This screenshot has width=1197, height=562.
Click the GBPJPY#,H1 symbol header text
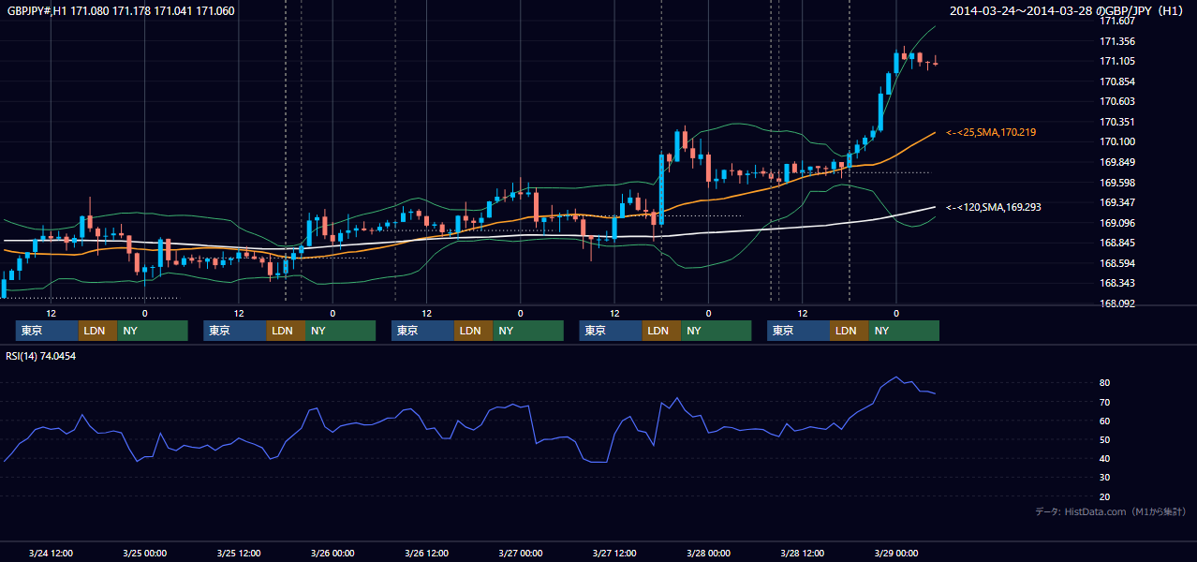point(121,11)
